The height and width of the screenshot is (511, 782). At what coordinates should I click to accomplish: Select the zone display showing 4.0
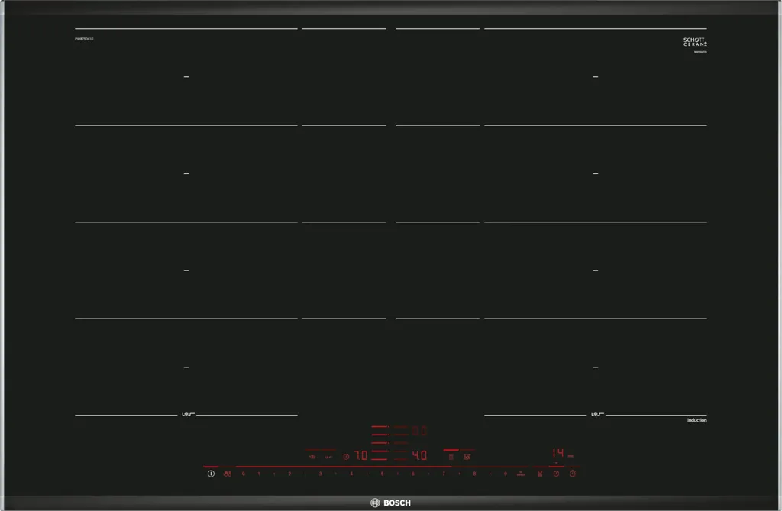point(419,455)
